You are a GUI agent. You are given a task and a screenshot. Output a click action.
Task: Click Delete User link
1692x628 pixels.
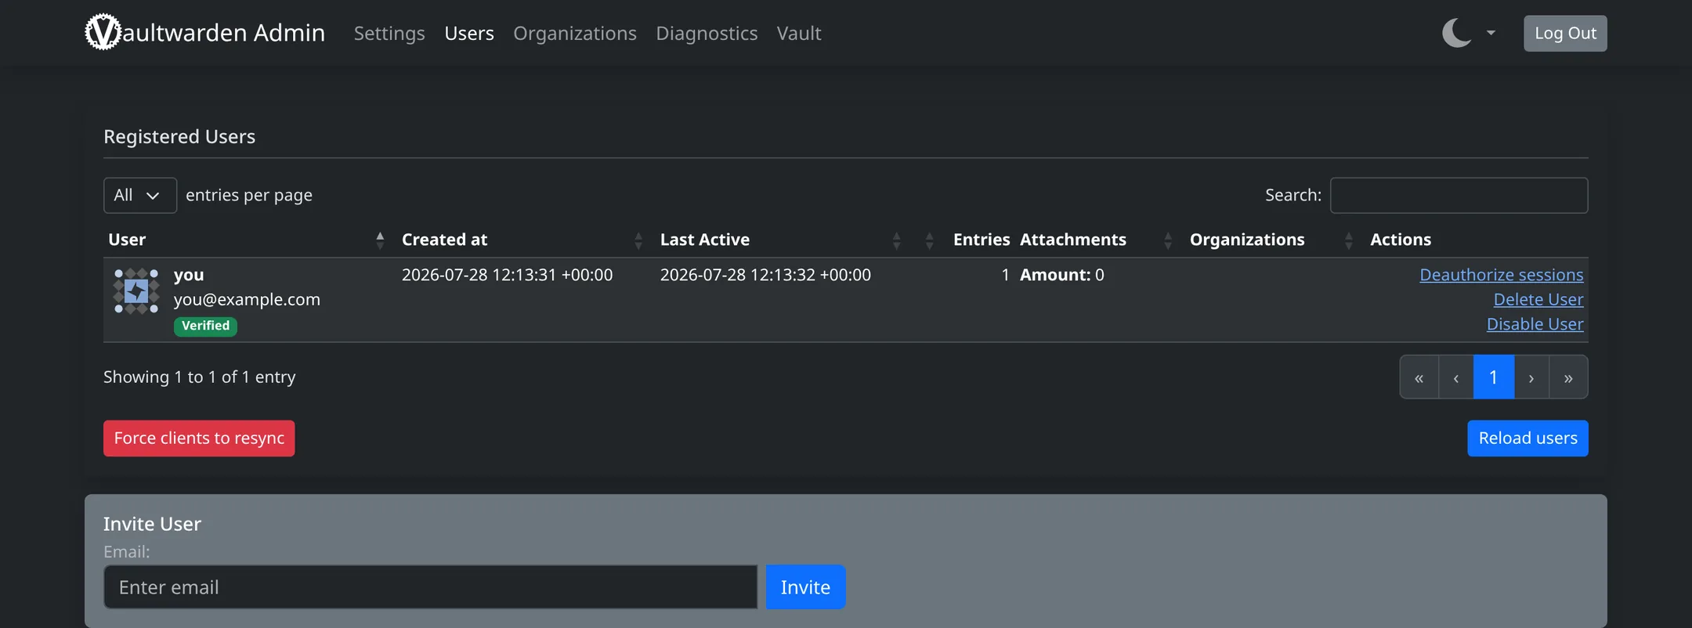pos(1538,299)
